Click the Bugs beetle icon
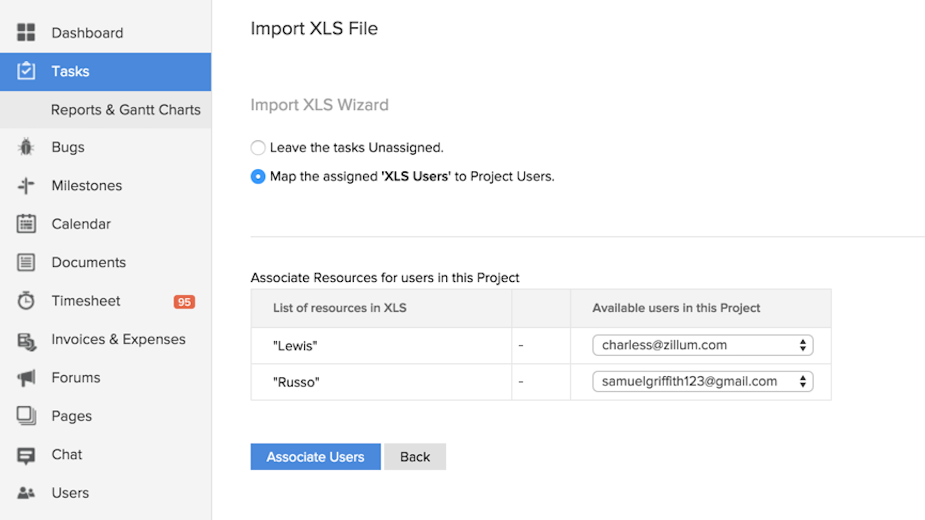Viewport: 925px width, 520px height. (x=26, y=147)
